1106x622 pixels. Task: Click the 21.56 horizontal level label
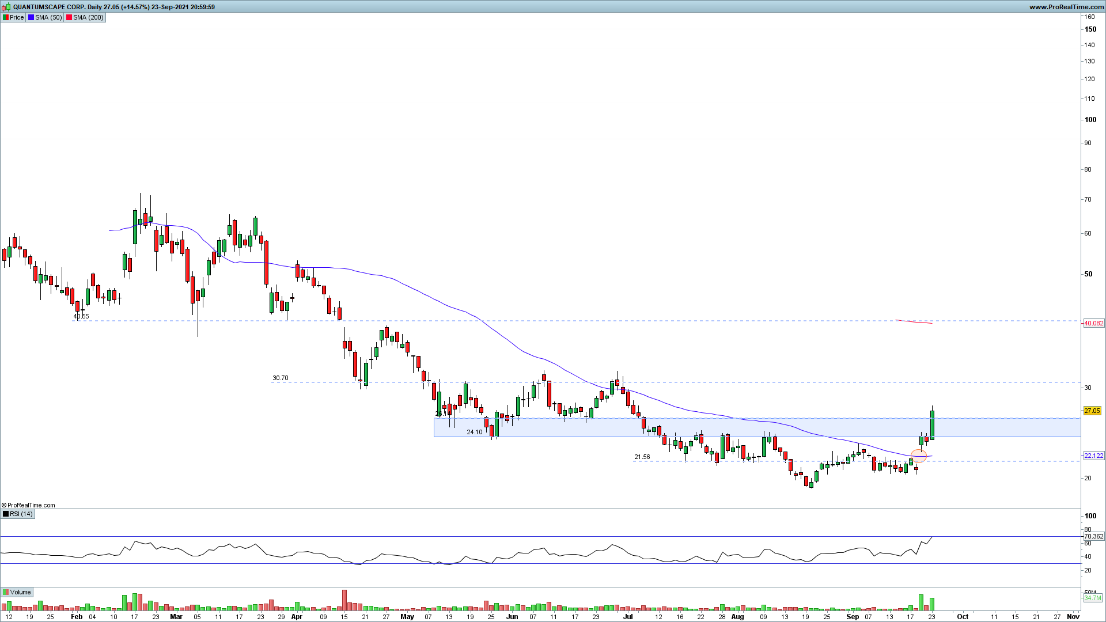(x=642, y=457)
